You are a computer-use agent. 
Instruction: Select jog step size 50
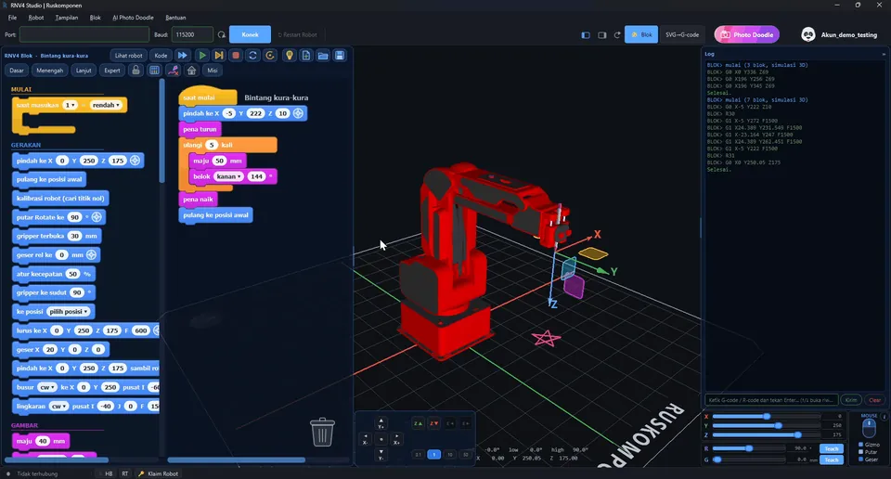click(466, 455)
